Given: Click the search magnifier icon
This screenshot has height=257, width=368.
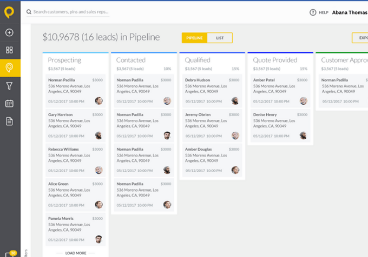Looking at the screenshot, I should pos(29,12).
